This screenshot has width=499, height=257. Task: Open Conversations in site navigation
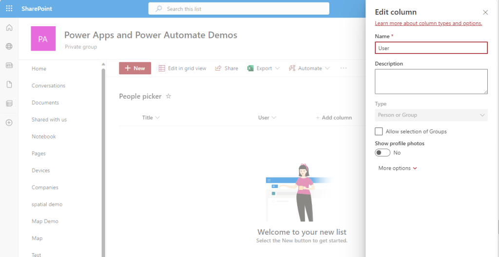pos(48,86)
